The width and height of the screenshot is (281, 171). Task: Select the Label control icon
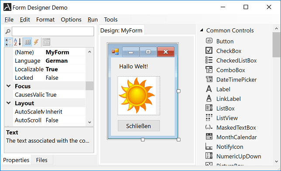[209, 89]
